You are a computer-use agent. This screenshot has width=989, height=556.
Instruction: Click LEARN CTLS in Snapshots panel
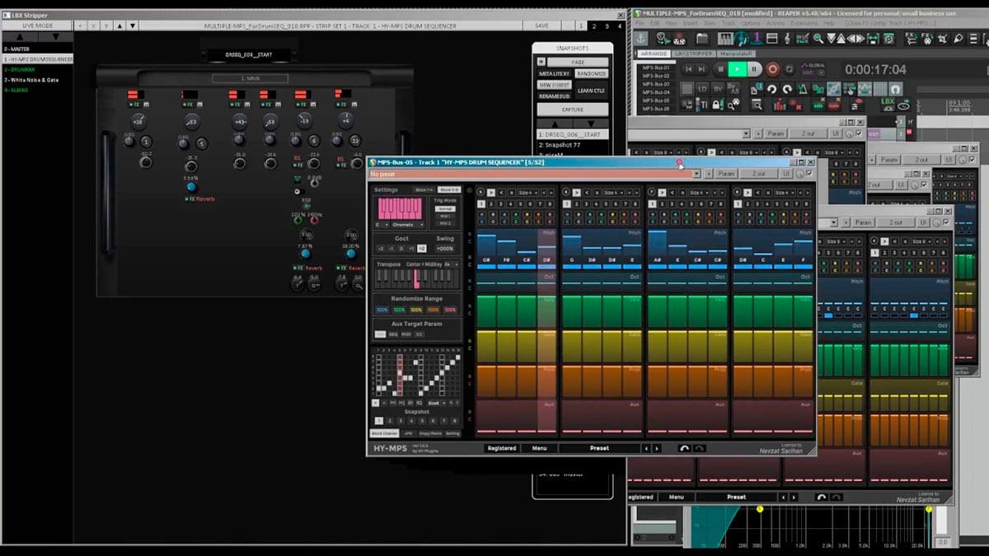pos(591,91)
